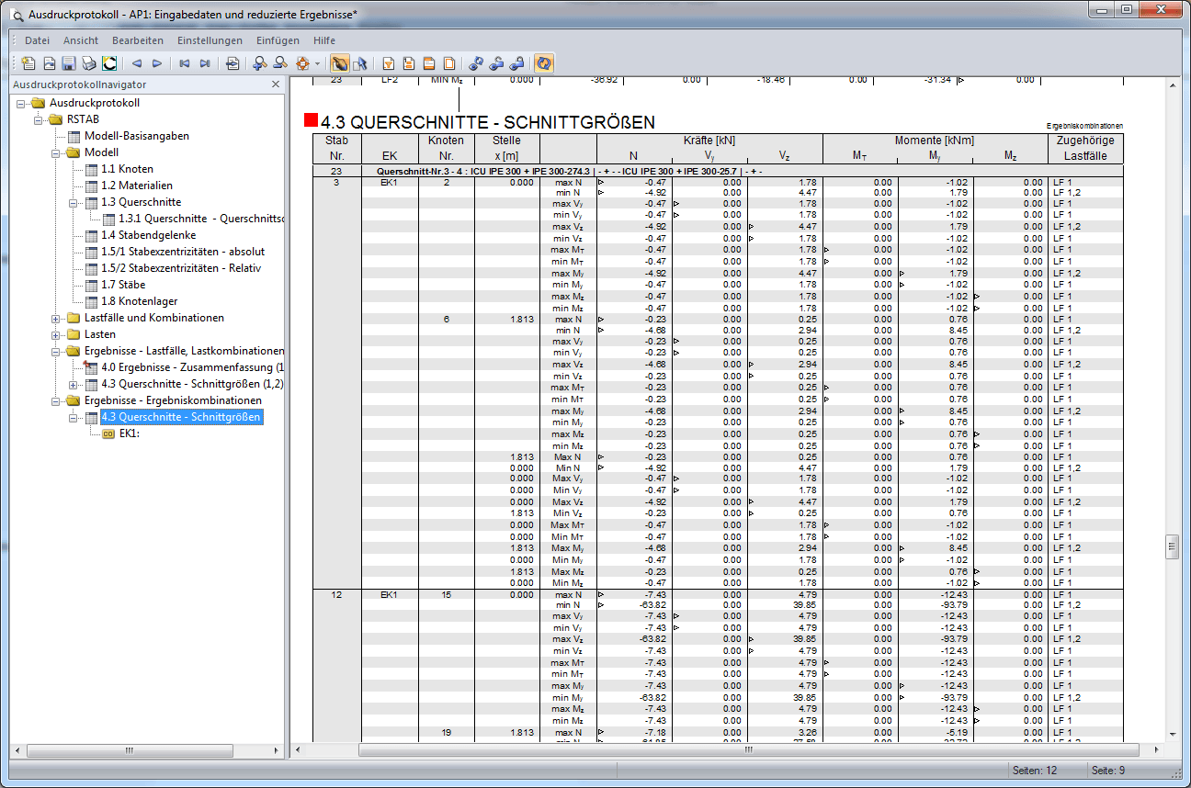1191x788 pixels.
Task: Jump to the last page of the report
Action: [205, 63]
